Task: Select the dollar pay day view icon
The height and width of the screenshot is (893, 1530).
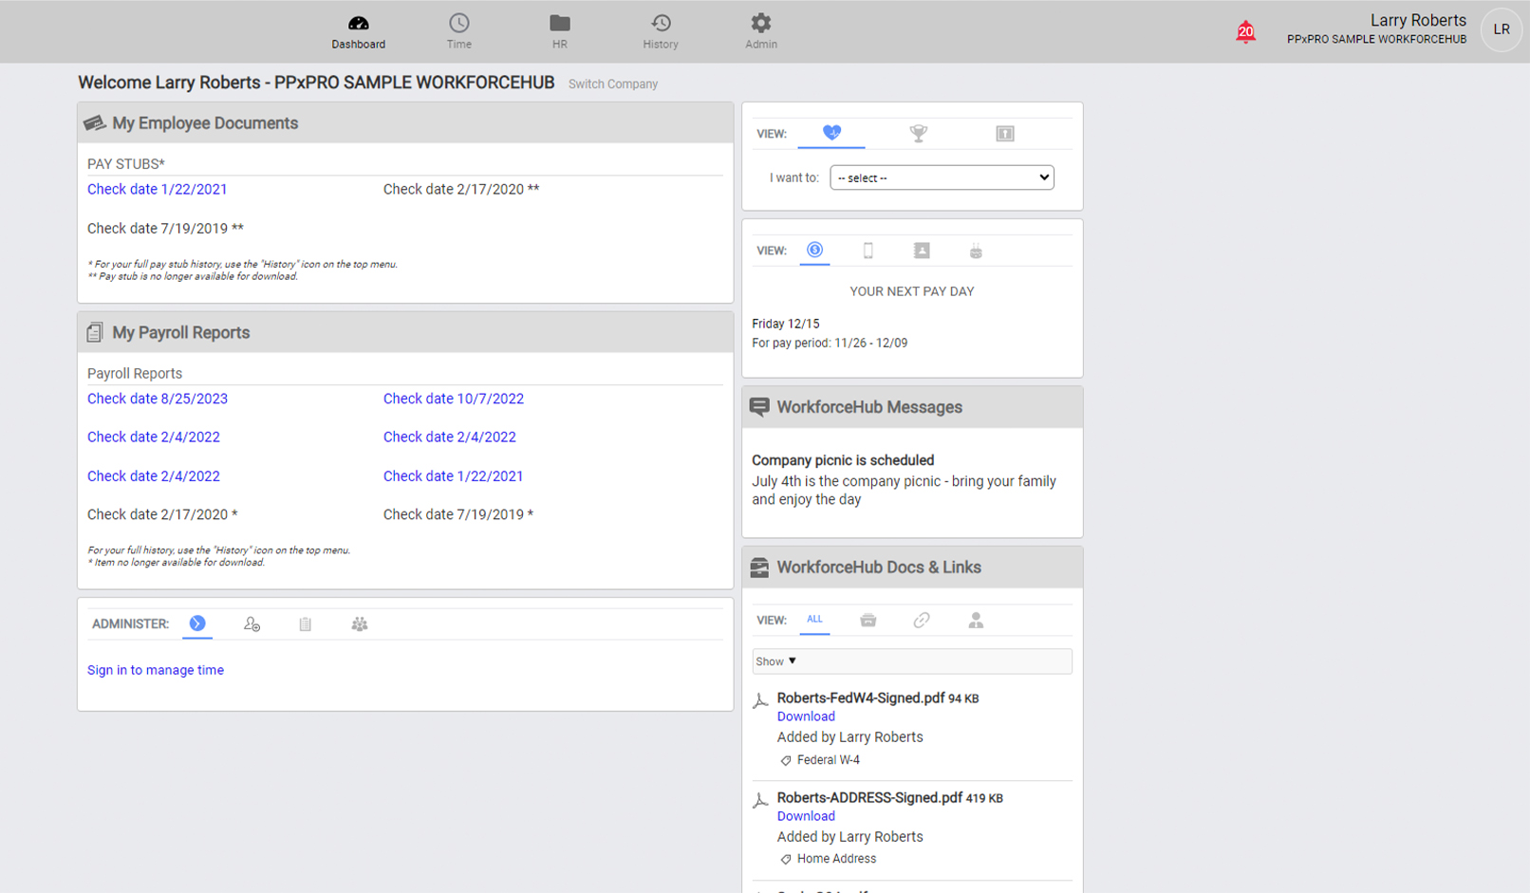Action: coord(814,250)
